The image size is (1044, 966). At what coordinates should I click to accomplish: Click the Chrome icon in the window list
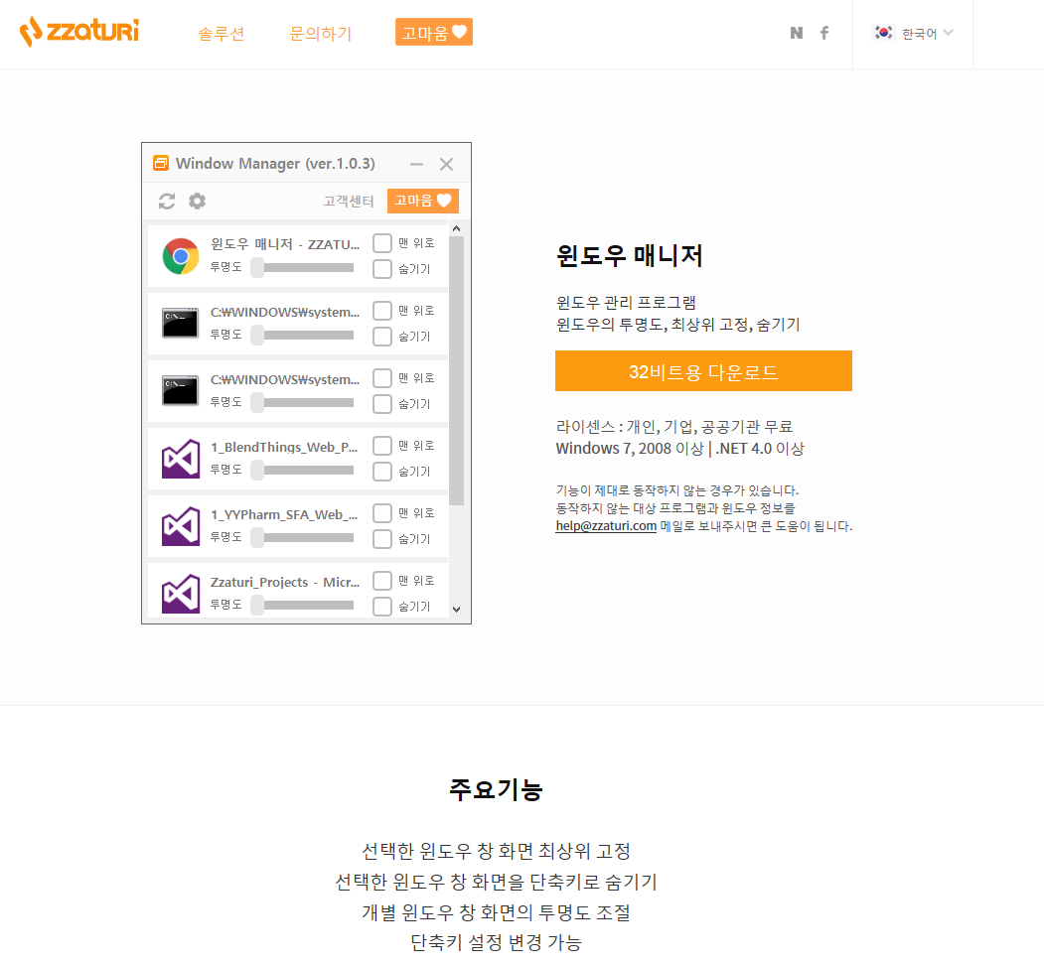click(x=181, y=256)
